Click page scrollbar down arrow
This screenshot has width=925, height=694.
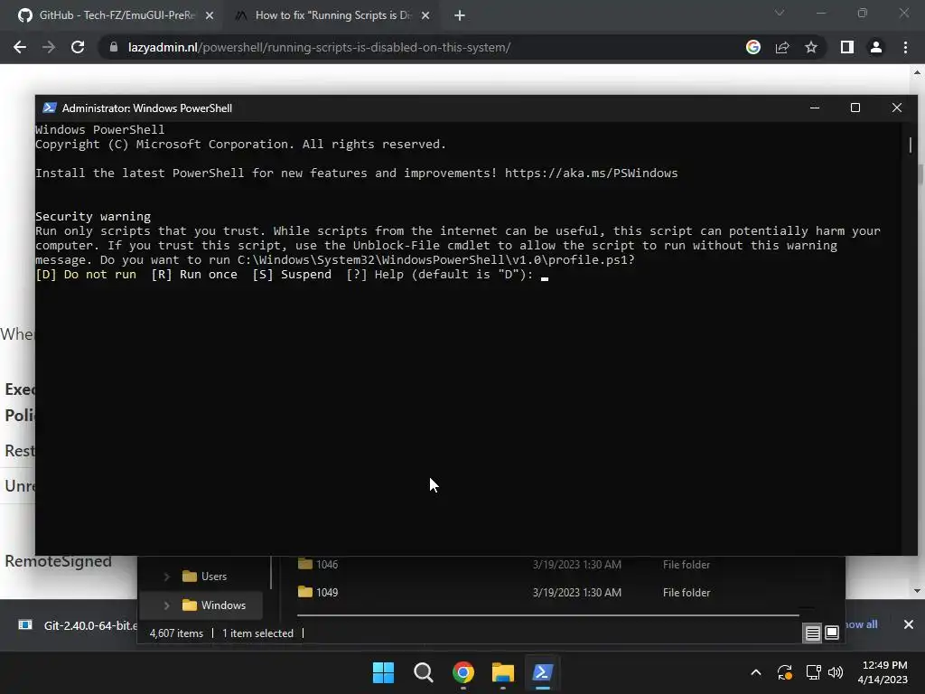pos(918,591)
